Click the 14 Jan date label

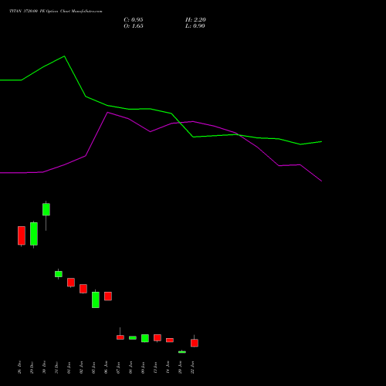tap(168, 367)
